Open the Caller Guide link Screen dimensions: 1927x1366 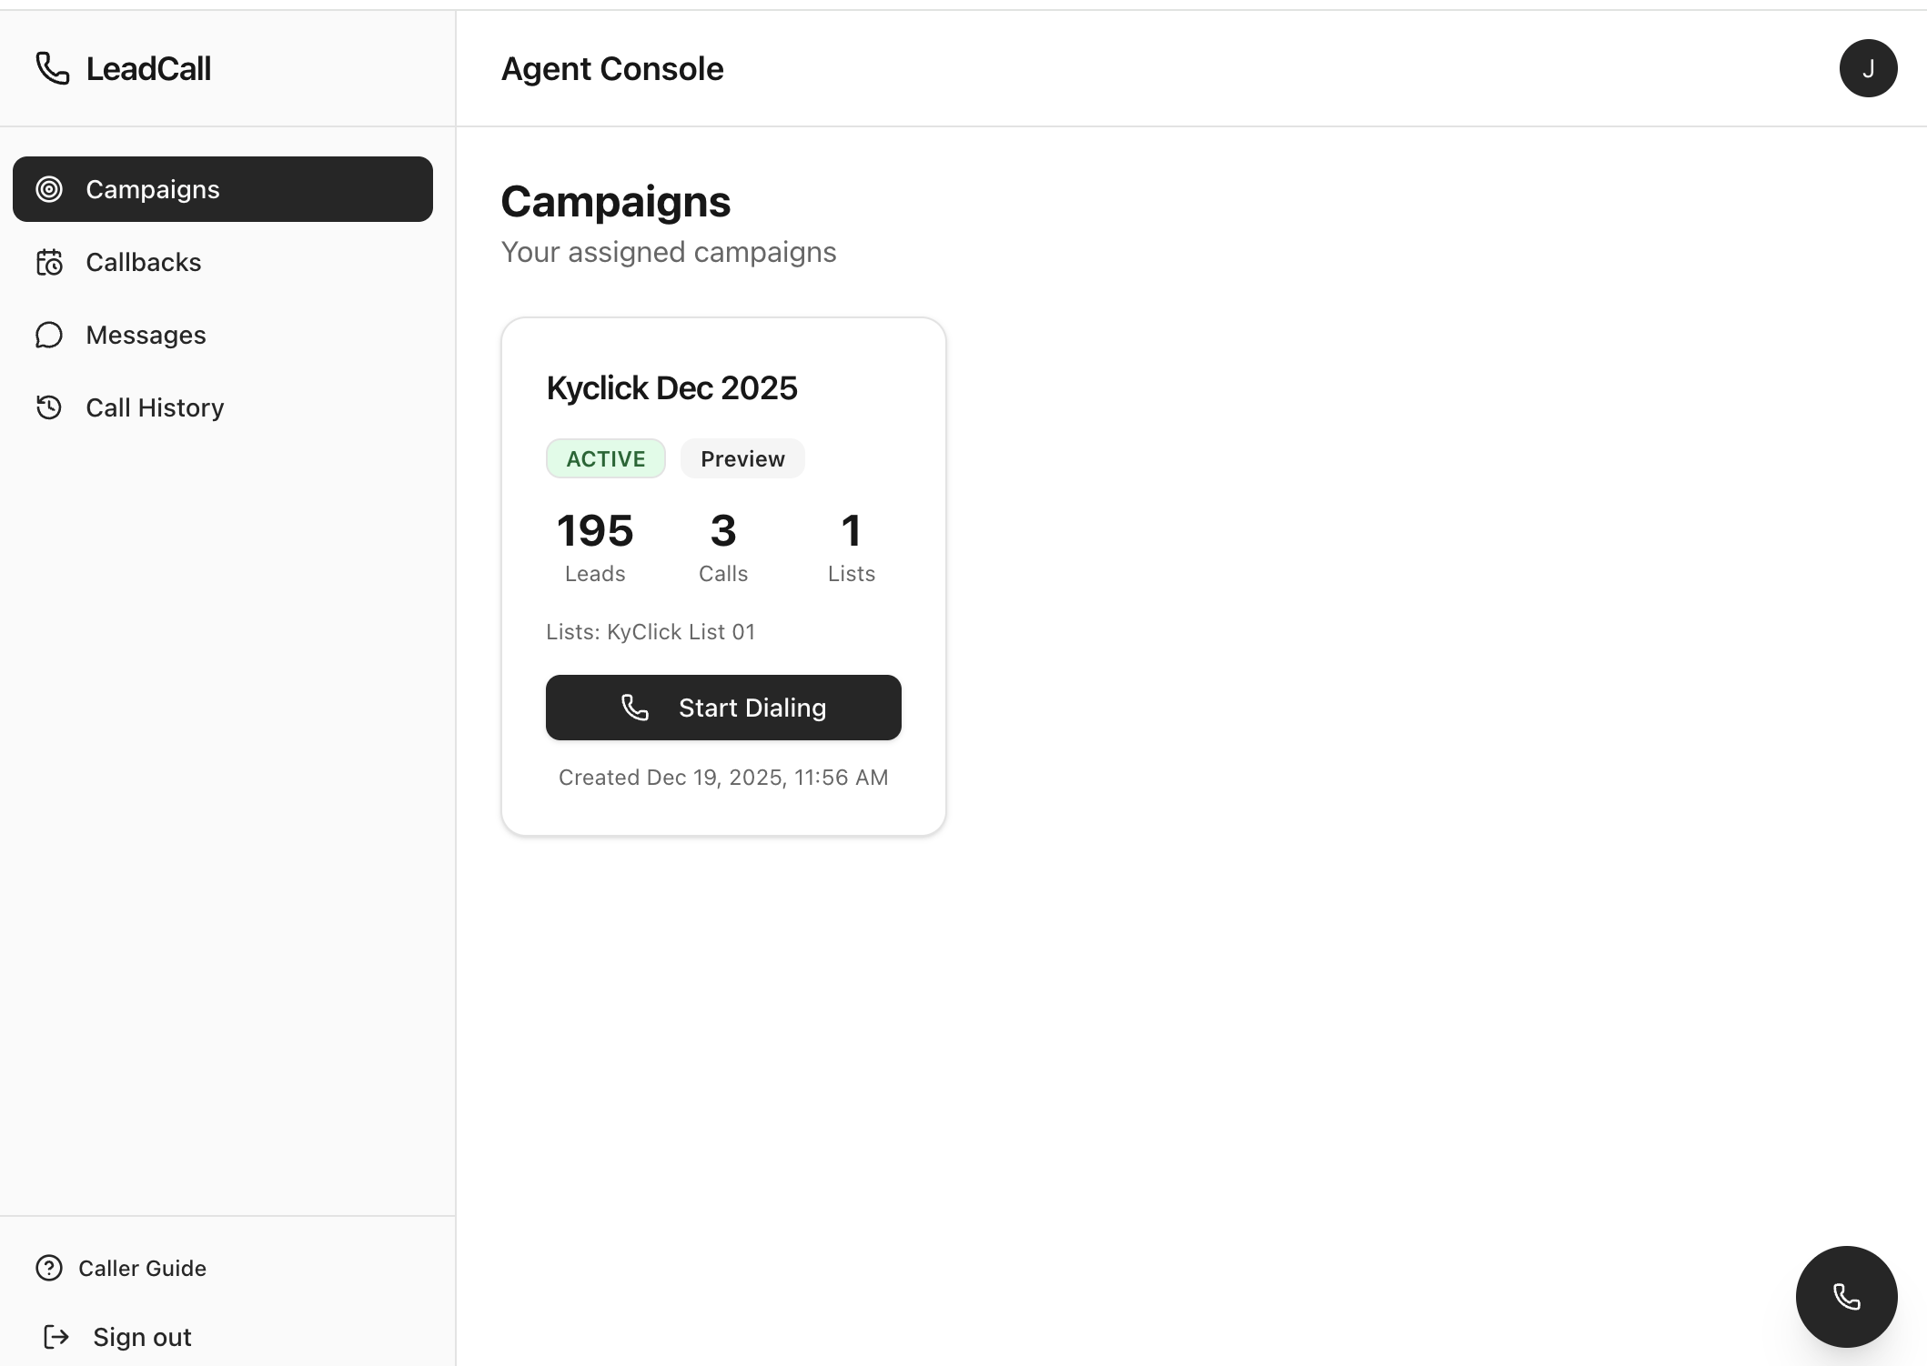142,1268
